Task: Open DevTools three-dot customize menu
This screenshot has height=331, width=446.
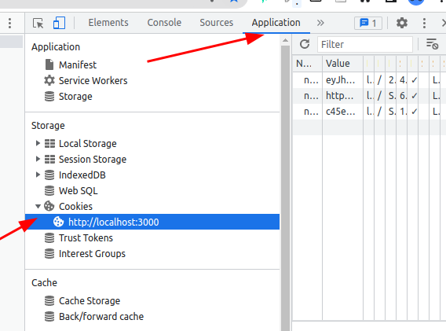Action: [424, 23]
